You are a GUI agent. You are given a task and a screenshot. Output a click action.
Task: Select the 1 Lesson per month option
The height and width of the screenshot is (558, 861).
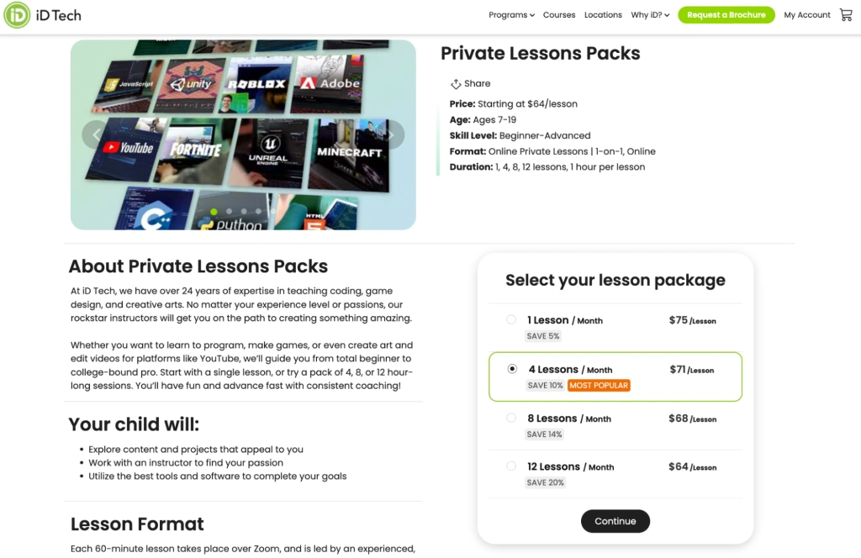click(x=511, y=319)
